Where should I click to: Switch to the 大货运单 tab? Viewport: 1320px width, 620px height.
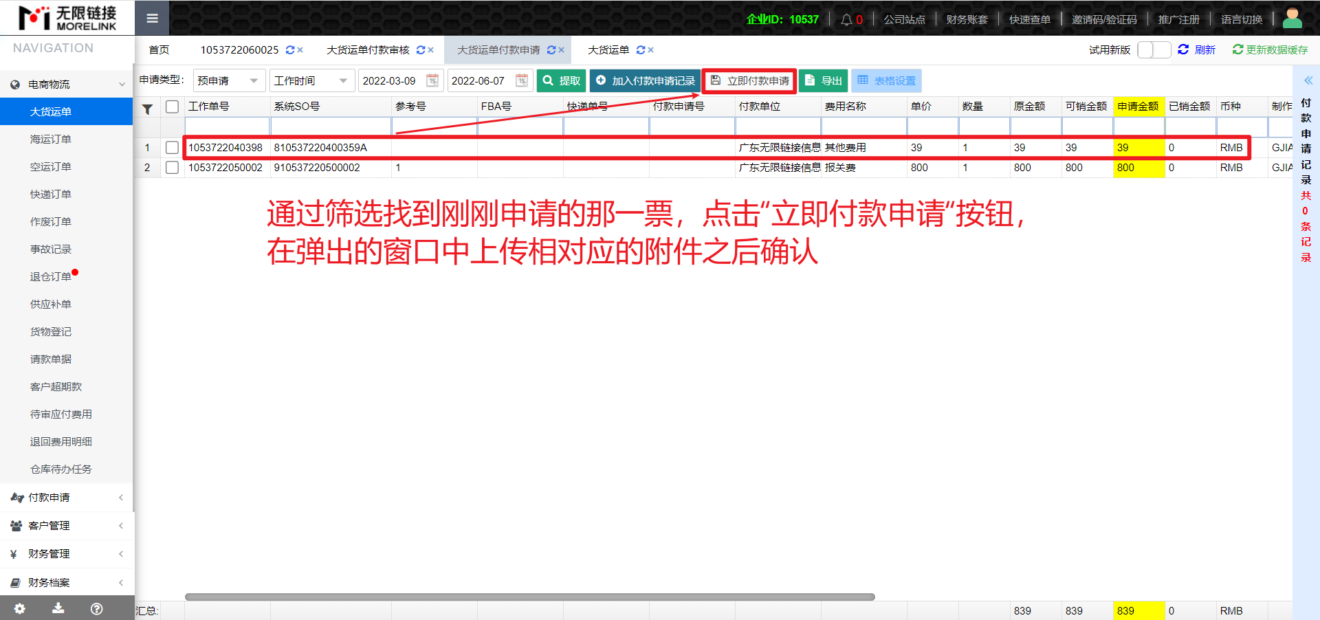(608, 49)
